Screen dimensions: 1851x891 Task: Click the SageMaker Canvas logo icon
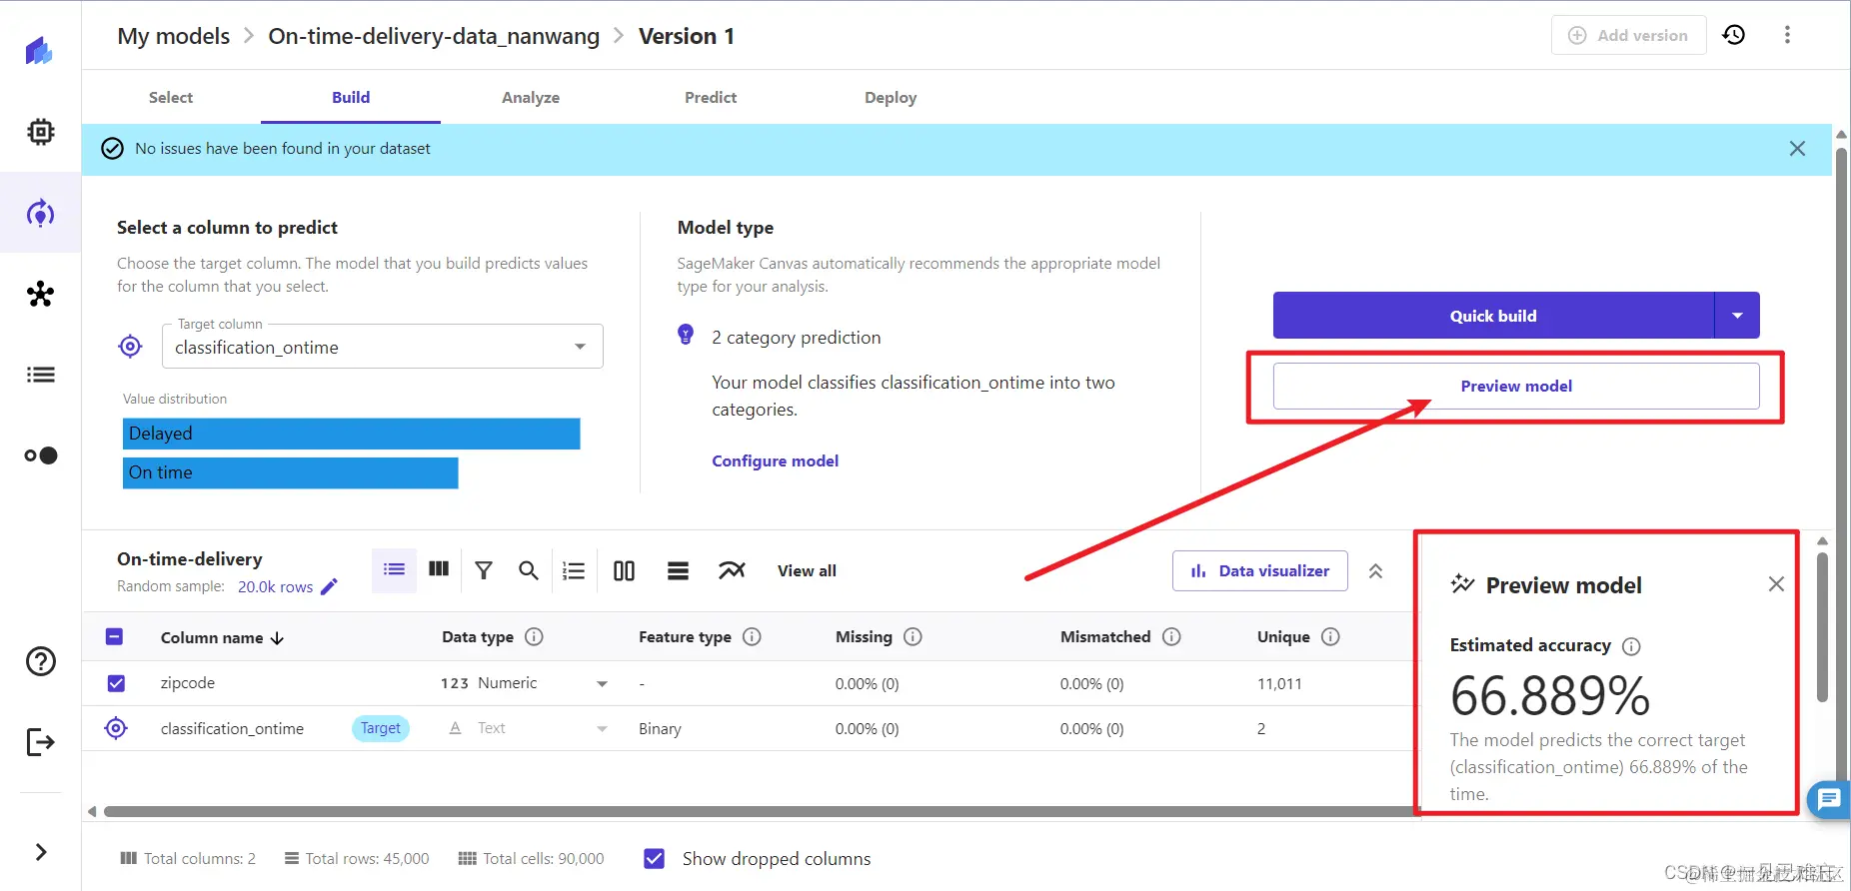point(39,51)
